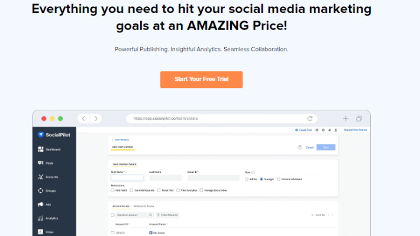Click the search magnifier icon

(x=150, y=215)
